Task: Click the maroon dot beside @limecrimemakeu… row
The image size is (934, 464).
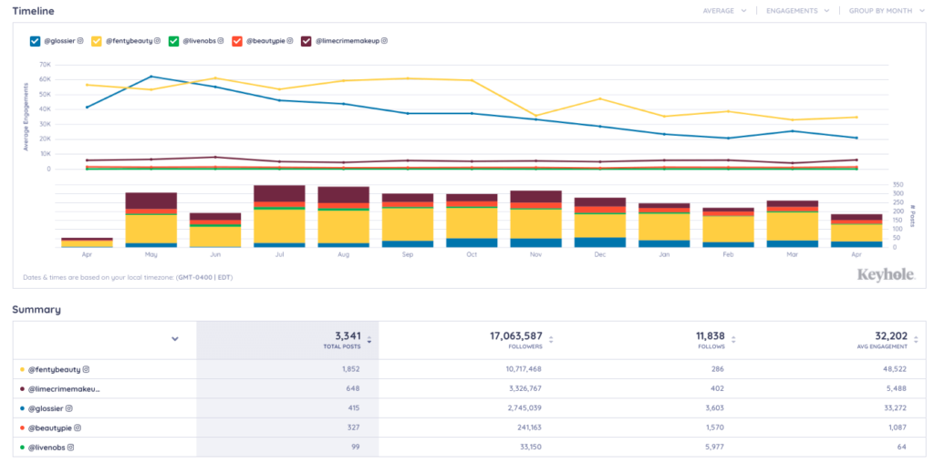Action: (x=22, y=389)
